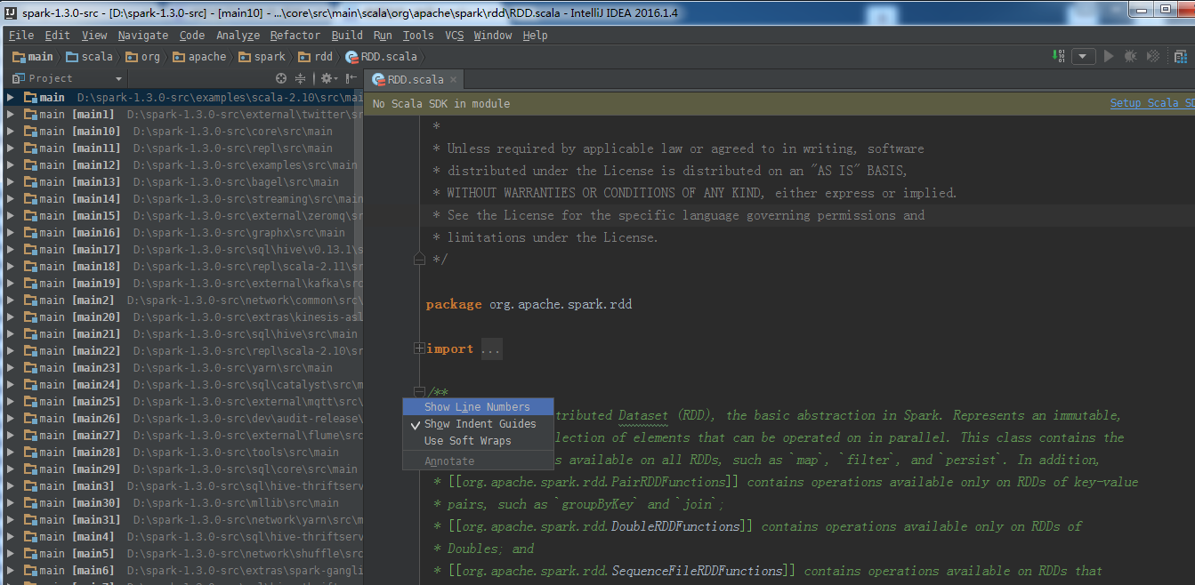Image resolution: width=1195 pixels, height=585 pixels.
Task: Expand the main [main10] module node
Action: point(11,132)
